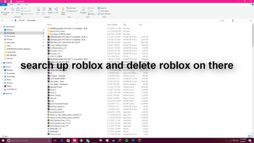Click the Cortana taskbar search box
The image size is (254, 143).
point(29,140)
